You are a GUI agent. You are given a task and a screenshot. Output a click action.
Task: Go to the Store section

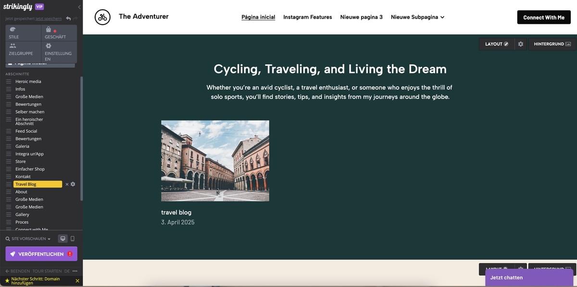21,162
